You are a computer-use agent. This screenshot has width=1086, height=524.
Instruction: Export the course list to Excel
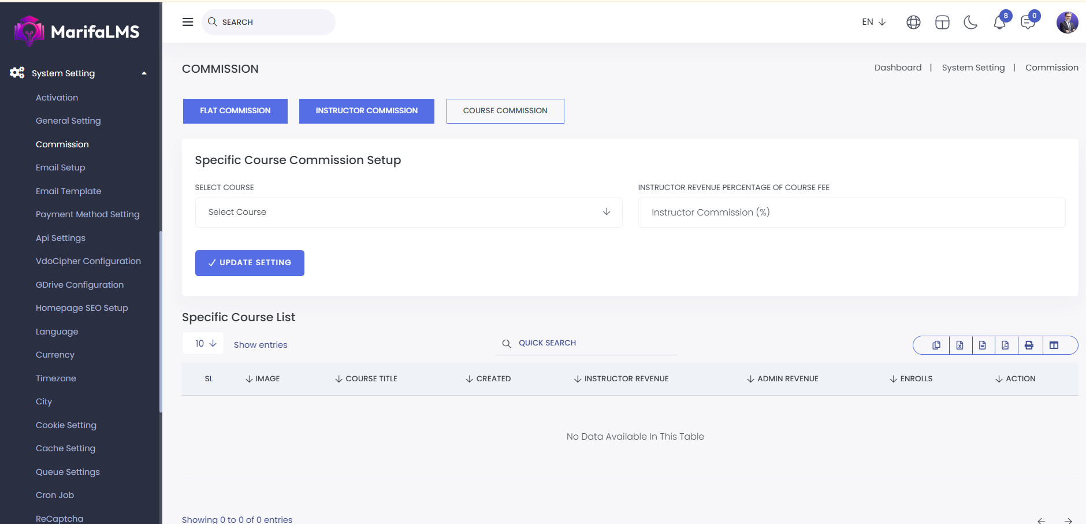959,345
